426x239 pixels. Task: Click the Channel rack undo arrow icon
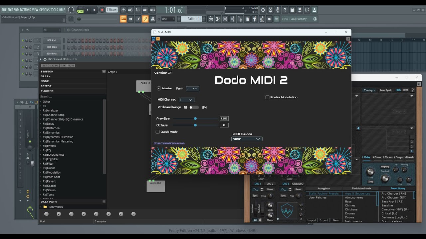pos(27,30)
